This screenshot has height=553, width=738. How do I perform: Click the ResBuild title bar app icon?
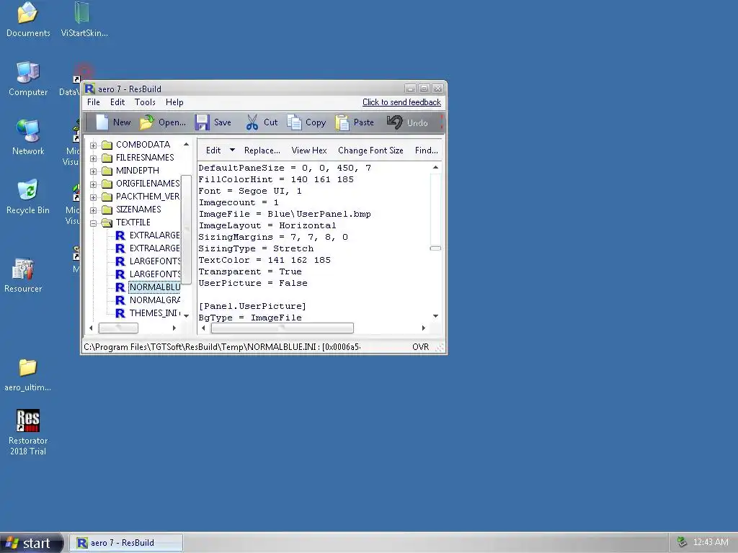click(x=89, y=89)
